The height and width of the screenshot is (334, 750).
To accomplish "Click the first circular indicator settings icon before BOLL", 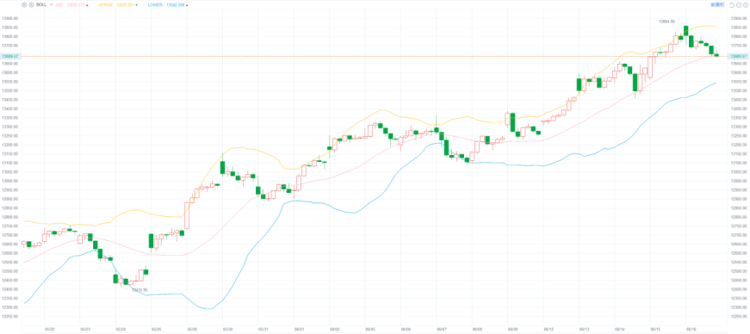I will [24, 4].
